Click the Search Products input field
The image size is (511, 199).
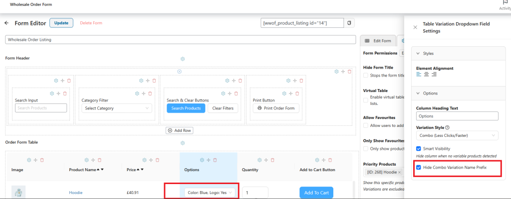[41, 108]
